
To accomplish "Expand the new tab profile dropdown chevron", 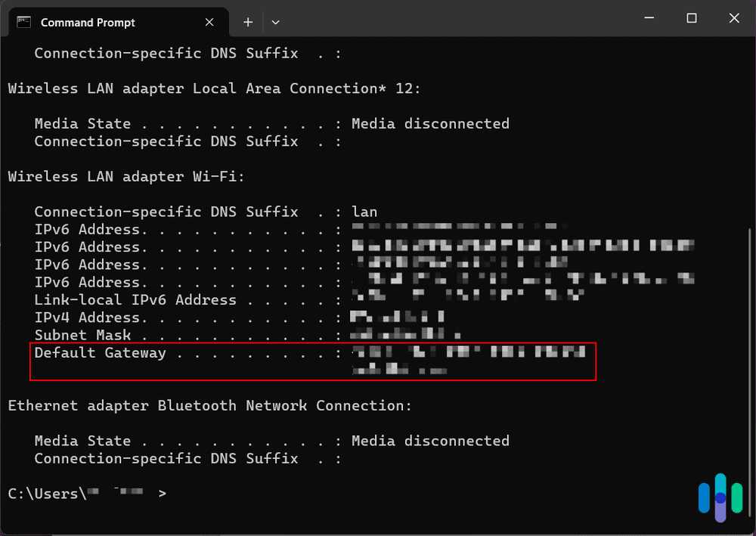I will (x=275, y=22).
